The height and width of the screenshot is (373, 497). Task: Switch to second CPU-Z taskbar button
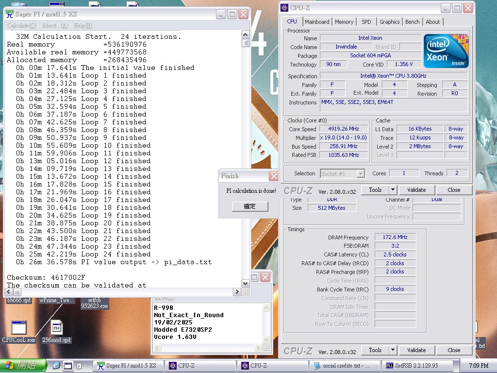coord(273,366)
